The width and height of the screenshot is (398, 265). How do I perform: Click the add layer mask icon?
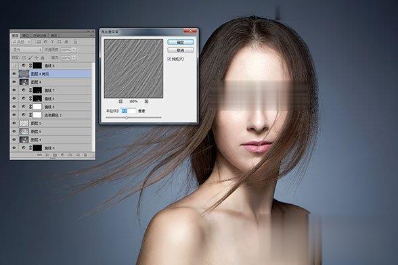point(55,155)
